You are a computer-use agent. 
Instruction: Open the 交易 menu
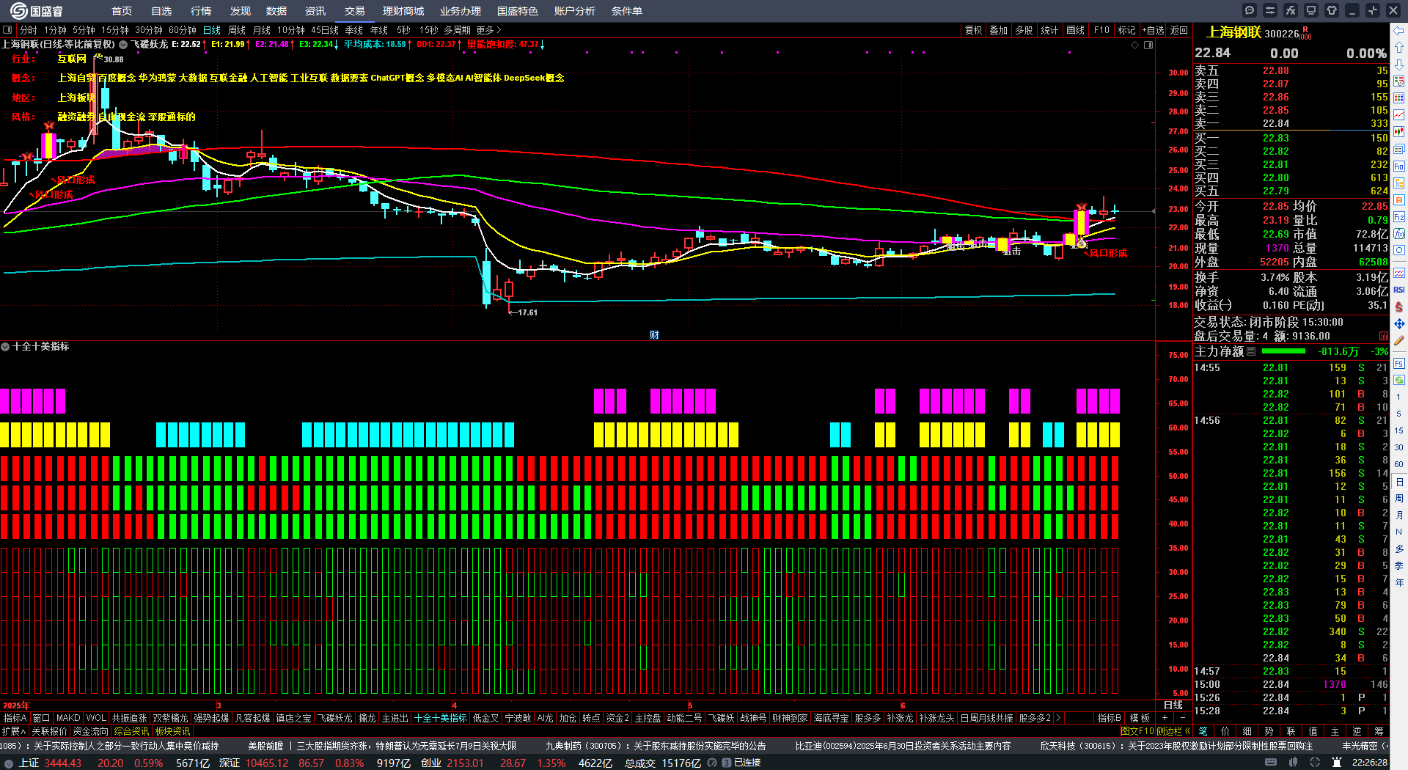355,11
